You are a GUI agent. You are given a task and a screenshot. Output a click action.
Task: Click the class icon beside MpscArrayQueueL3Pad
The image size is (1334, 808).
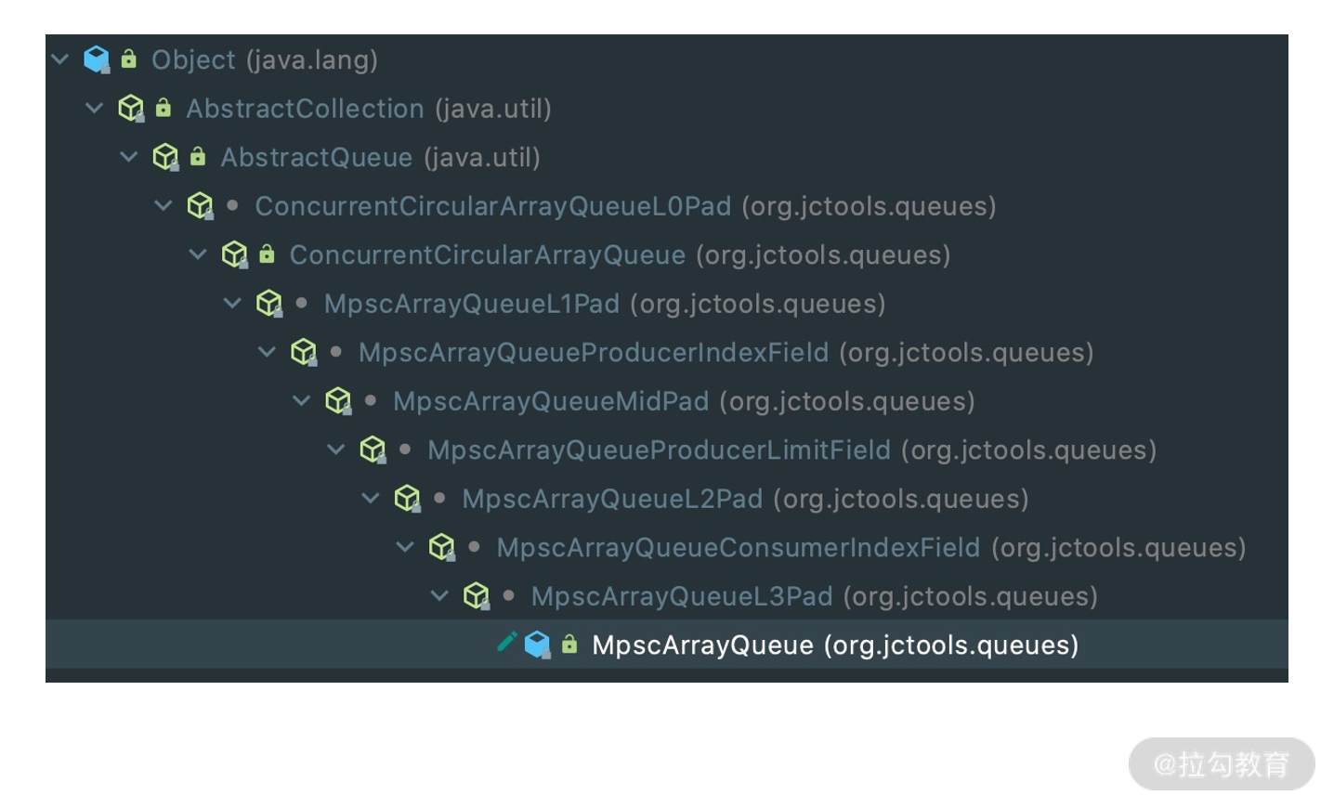point(476,596)
